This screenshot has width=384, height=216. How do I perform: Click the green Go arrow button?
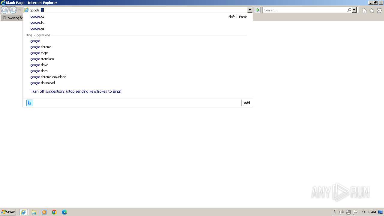click(257, 10)
